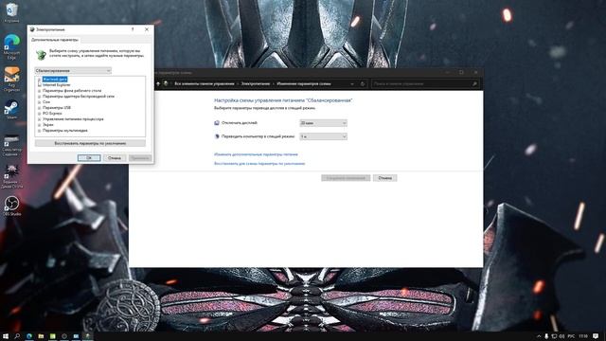Expand the PCI Express node

(x=40, y=114)
